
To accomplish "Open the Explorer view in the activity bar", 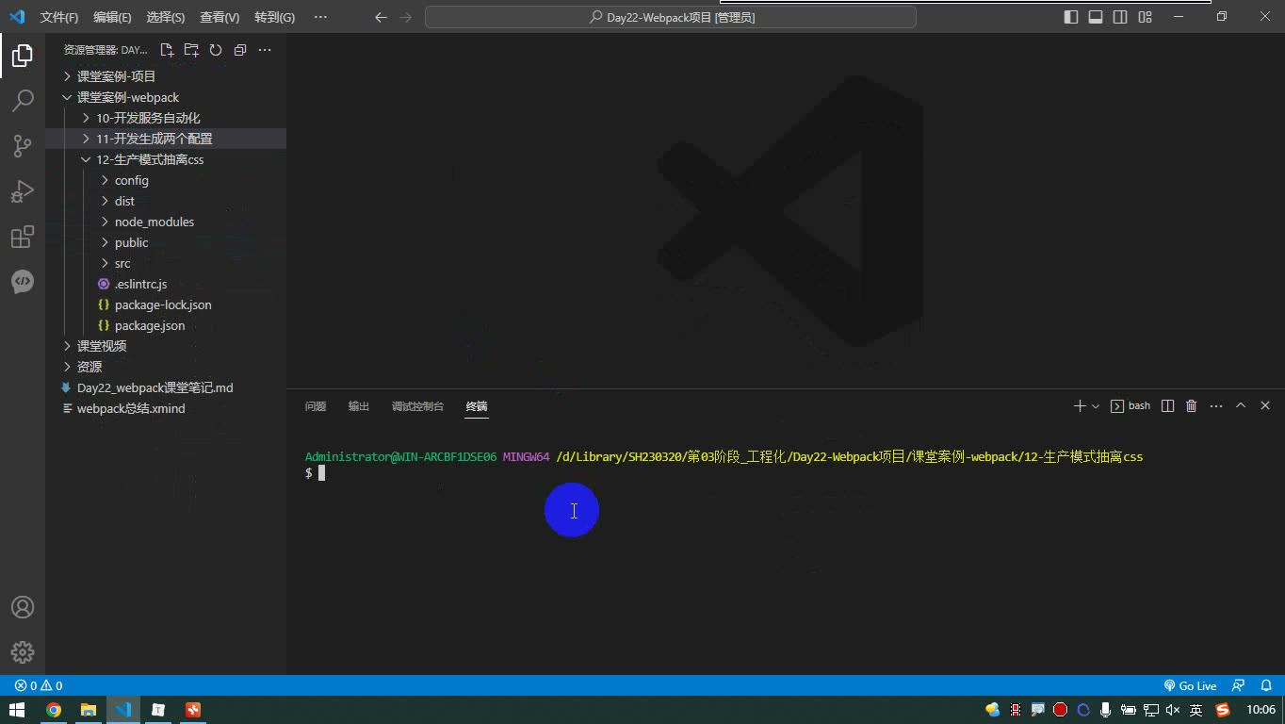I will [23, 56].
